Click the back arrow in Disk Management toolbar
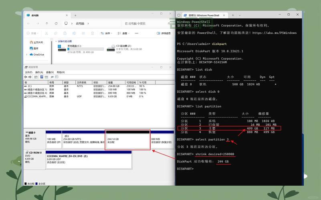 pos(26,77)
